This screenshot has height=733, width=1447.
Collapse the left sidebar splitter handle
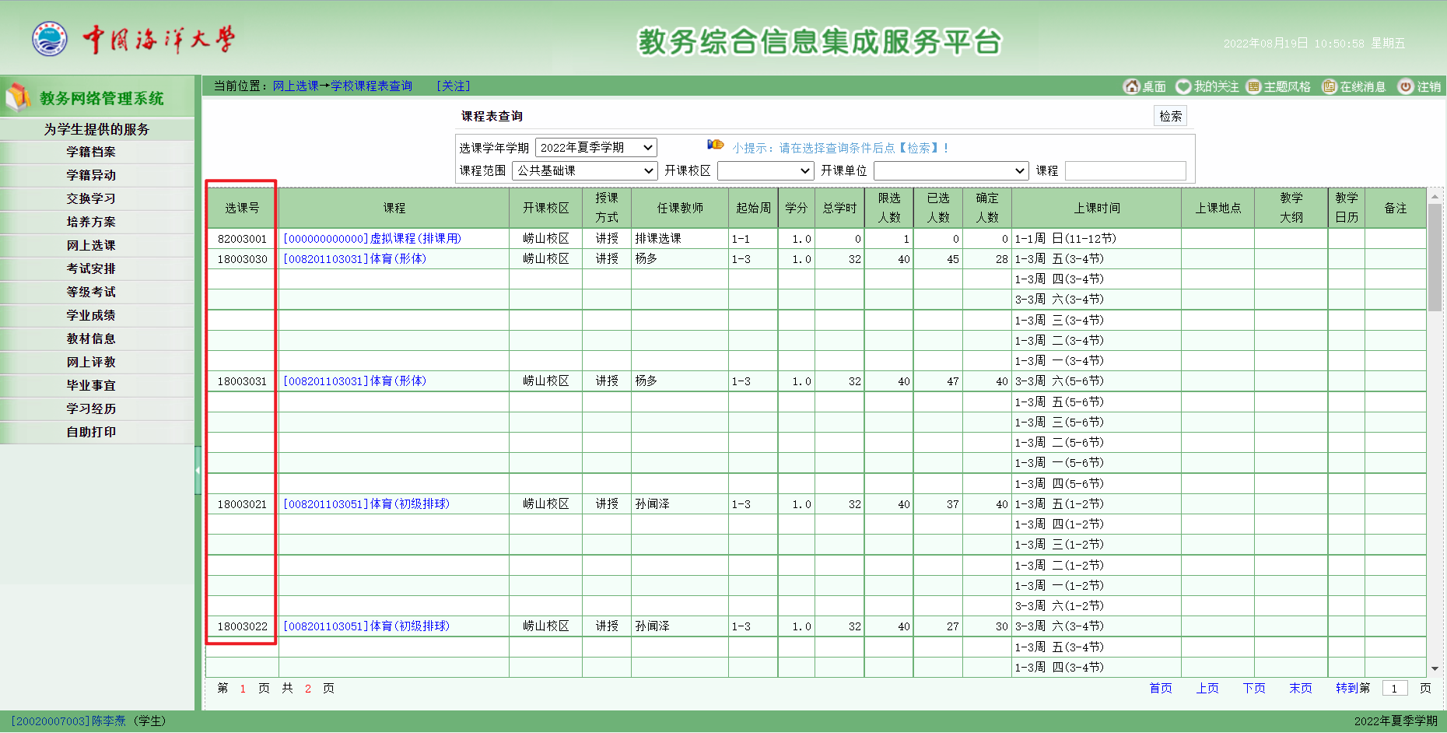pyautogui.click(x=198, y=470)
